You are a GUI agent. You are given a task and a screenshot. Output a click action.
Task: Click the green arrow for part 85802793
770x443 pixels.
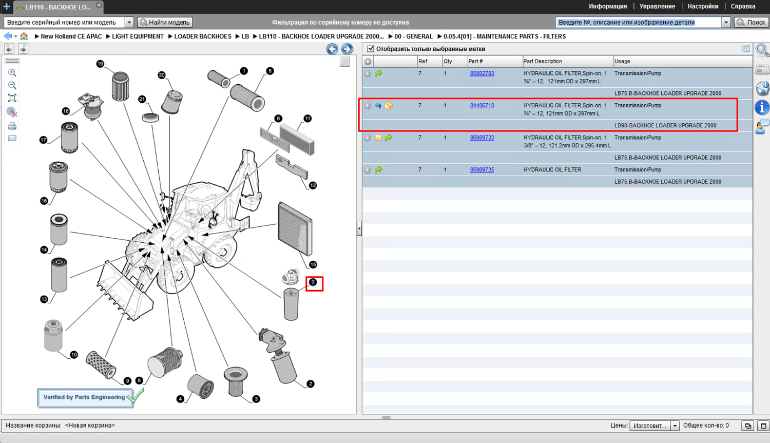(x=378, y=73)
